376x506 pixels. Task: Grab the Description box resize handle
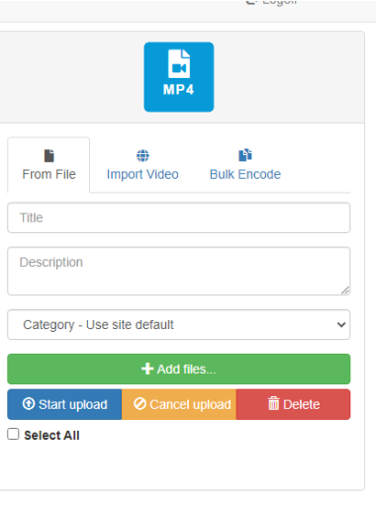345,290
